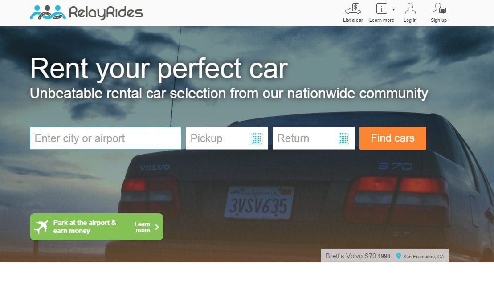
Task: Click the Sign up label
Action: pyautogui.click(x=439, y=20)
